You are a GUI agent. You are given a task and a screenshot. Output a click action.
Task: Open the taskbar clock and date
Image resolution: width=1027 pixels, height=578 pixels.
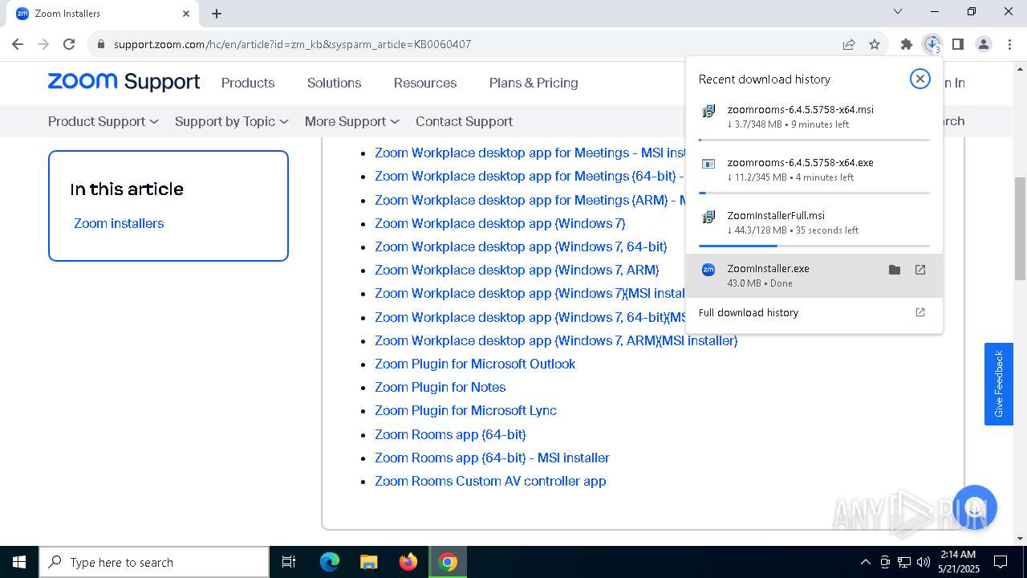pos(957,562)
